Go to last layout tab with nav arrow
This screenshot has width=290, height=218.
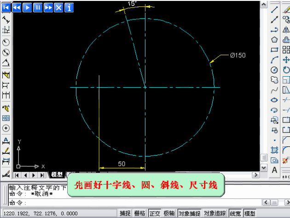tap(42, 175)
